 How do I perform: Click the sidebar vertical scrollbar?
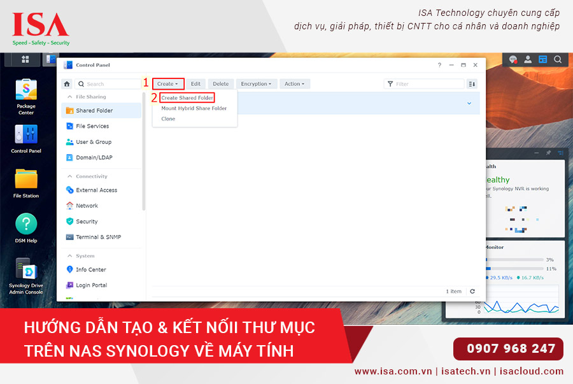pyautogui.click(x=144, y=152)
